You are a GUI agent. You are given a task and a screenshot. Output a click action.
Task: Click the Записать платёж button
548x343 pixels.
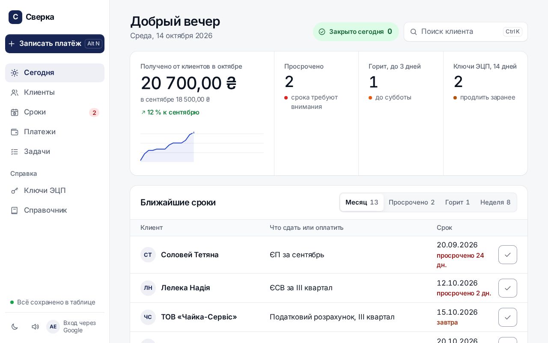click(55, 44)
